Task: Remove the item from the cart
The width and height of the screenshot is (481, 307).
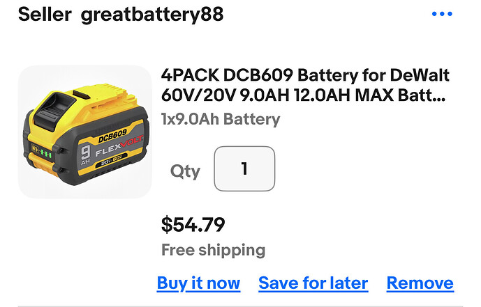Action: [420, 283]
